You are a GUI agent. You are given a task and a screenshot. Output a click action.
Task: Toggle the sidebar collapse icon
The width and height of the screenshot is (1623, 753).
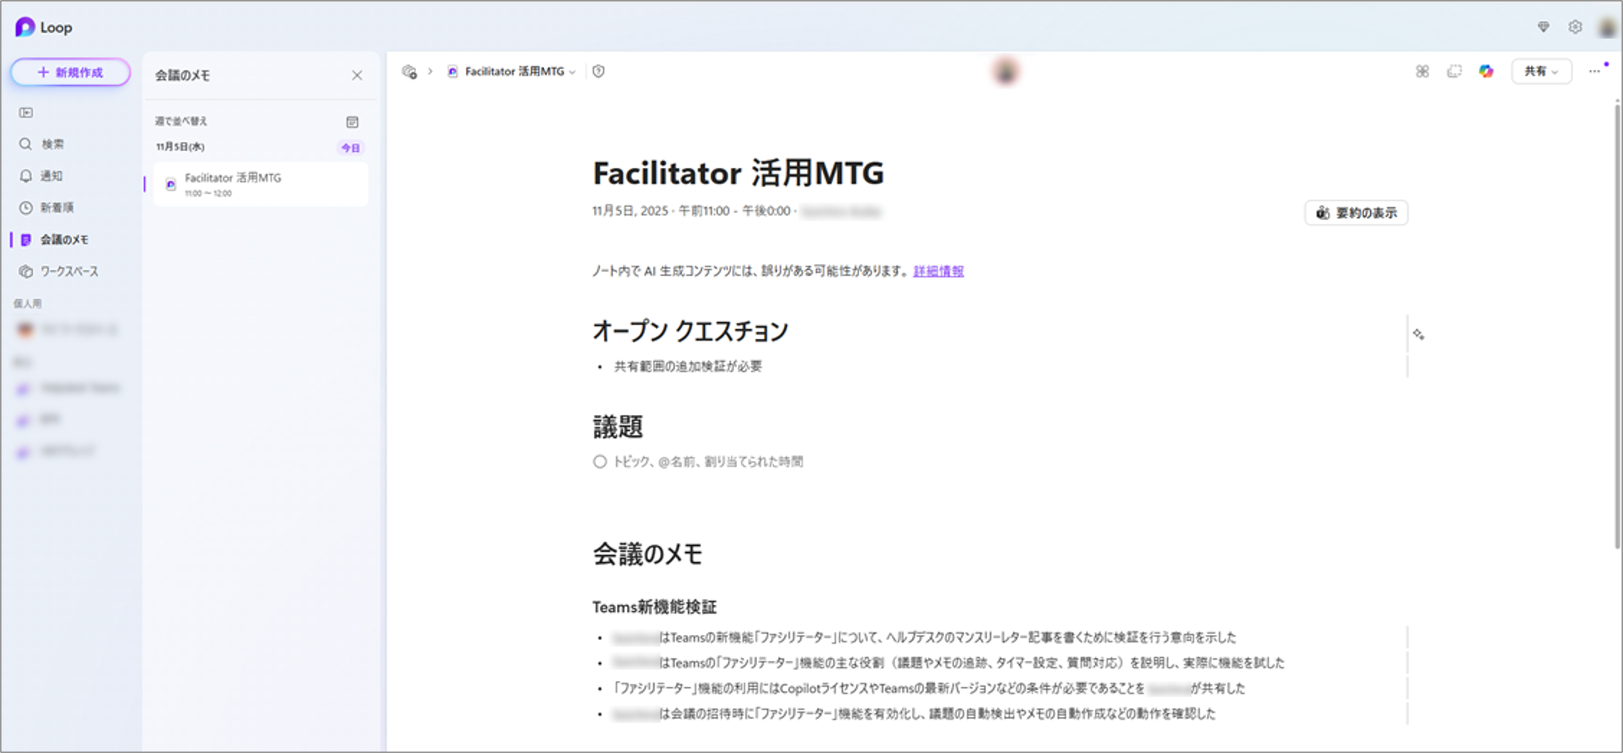(26, 113)
